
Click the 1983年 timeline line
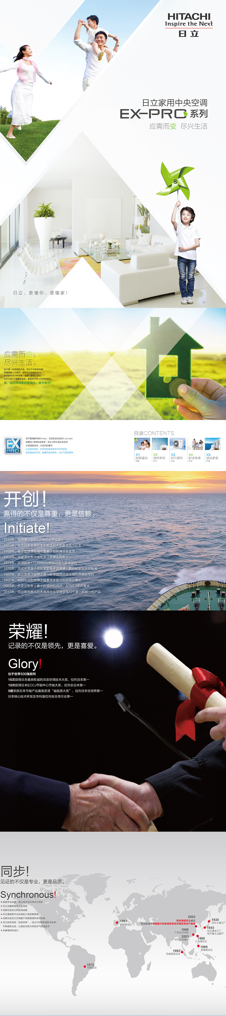(x=49, y=574)
